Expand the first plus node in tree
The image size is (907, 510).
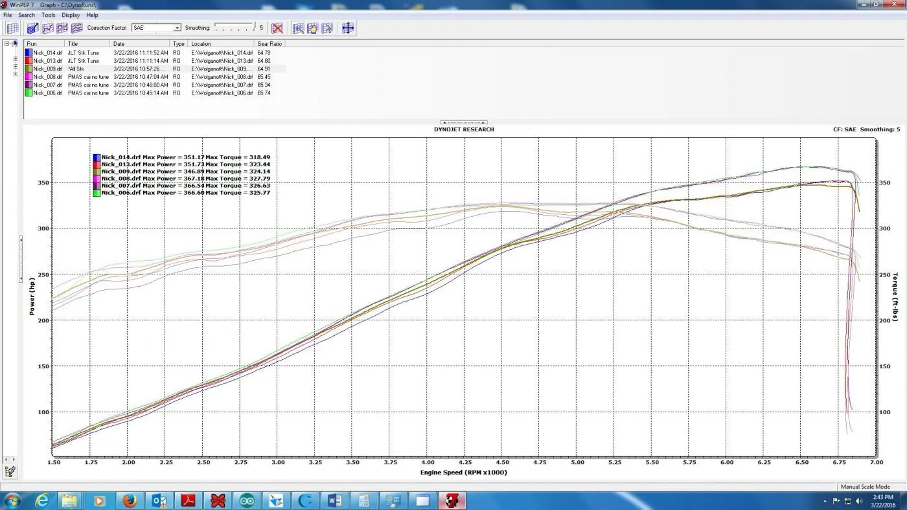pos(15,59)
